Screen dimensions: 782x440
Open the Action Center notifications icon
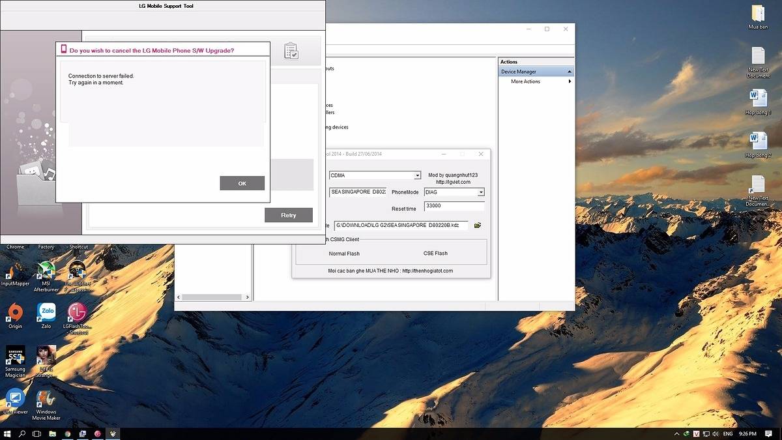point(768,433)
